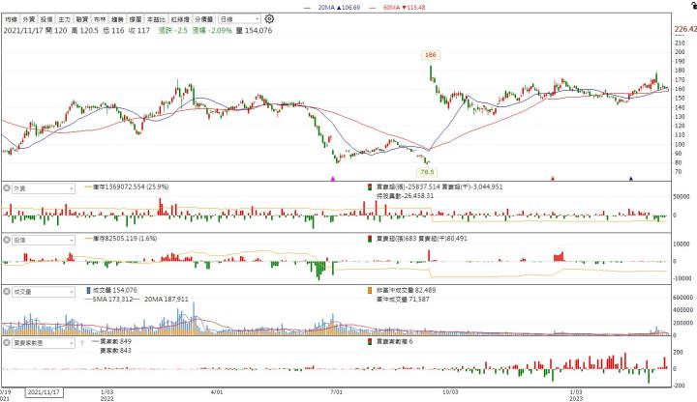The width and height of the screenshot is (697, 402).
Task: Open chart settings gear icon
Action: [x=269, y=18]
